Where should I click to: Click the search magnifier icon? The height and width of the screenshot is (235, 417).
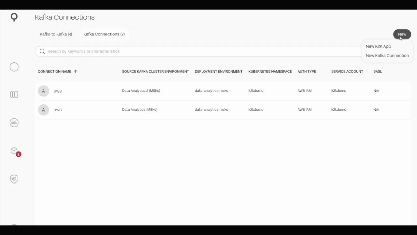tap(42, 51)
